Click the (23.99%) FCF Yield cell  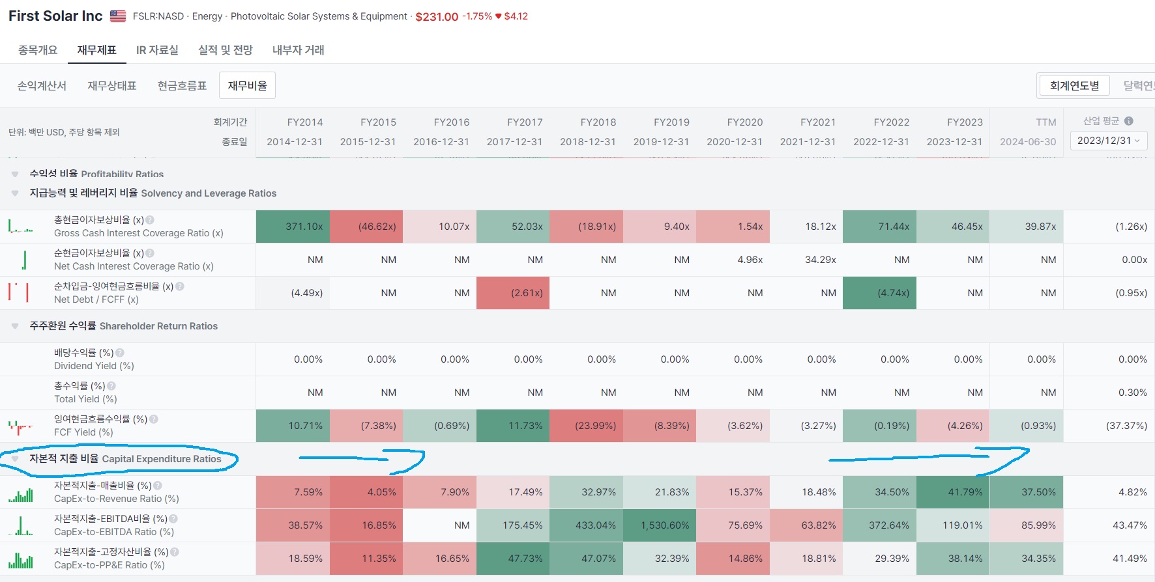586,426
